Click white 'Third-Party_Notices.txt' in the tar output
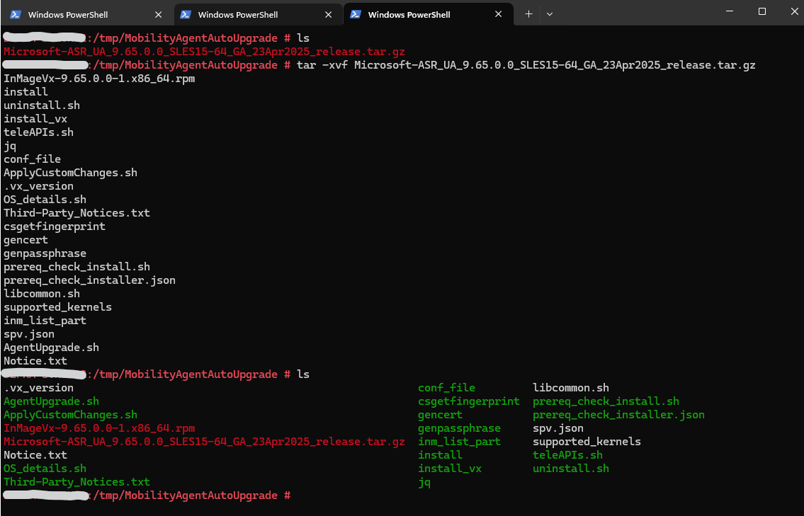 [x=77, y=212]
